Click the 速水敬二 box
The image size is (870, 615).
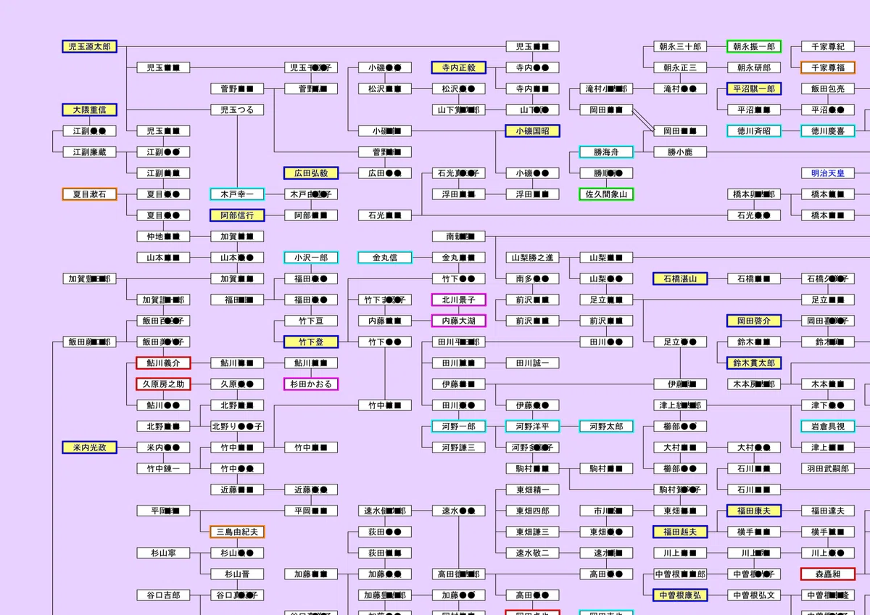pyautogui.click(x=533, y=553)
